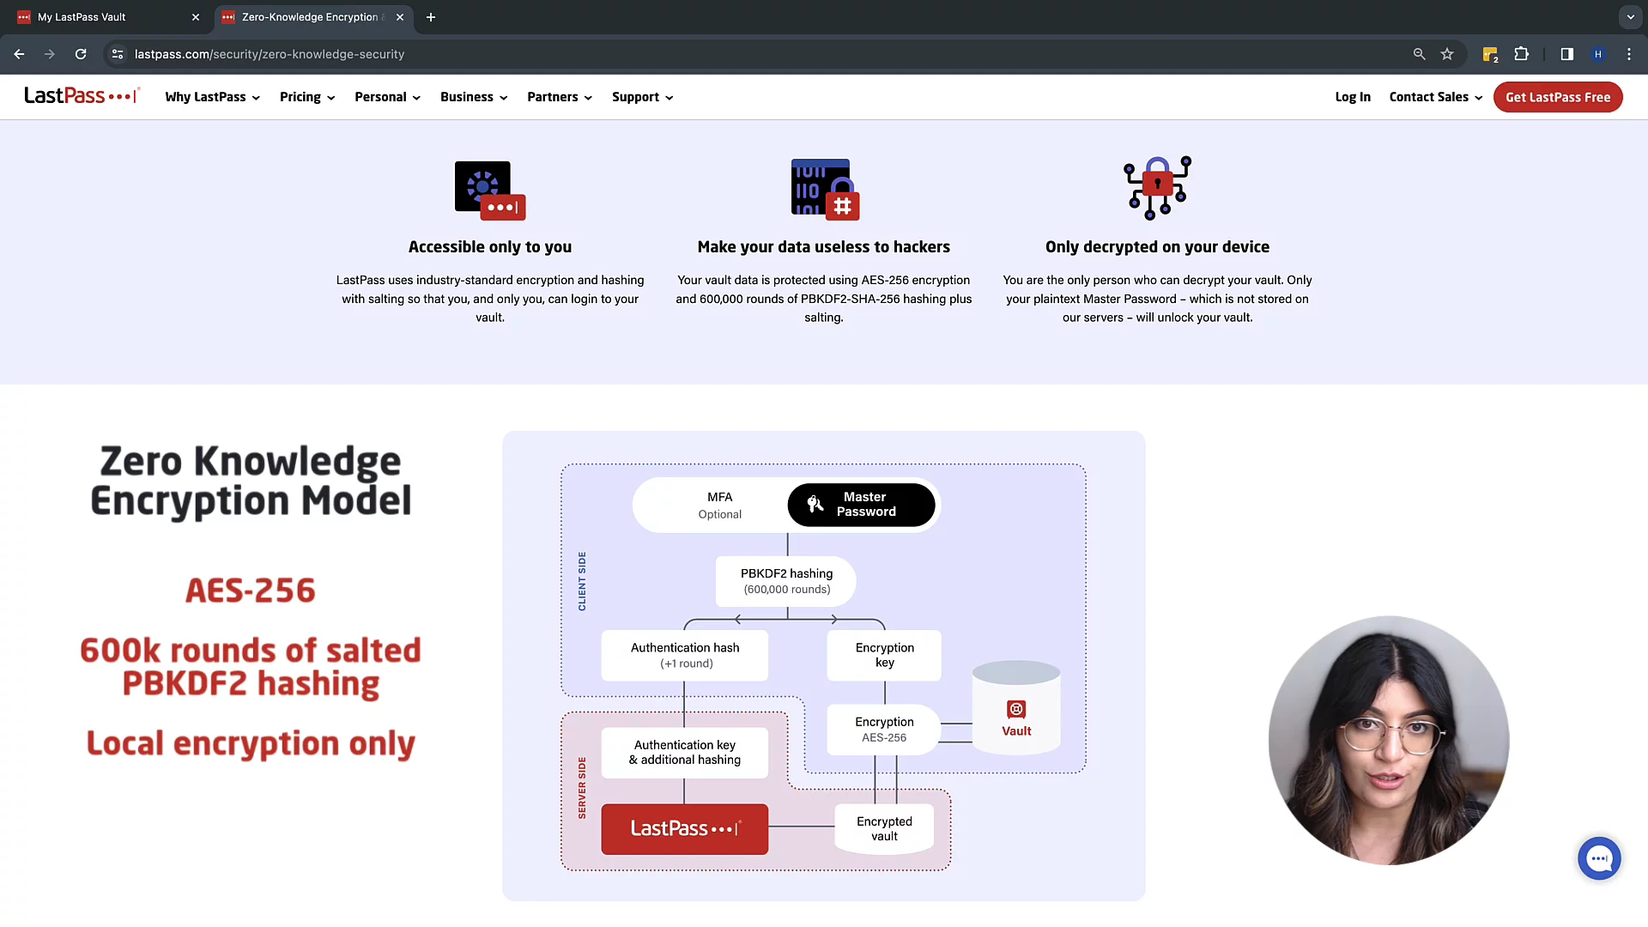The height and width of the screenshot is (927, 1648).
Task: Open the Contact Sales dropdown
Action: point(1435,97)
